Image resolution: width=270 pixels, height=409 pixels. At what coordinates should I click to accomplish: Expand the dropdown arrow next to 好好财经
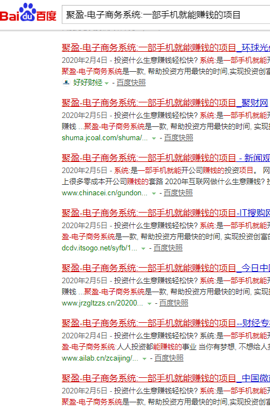coord(106,83)
